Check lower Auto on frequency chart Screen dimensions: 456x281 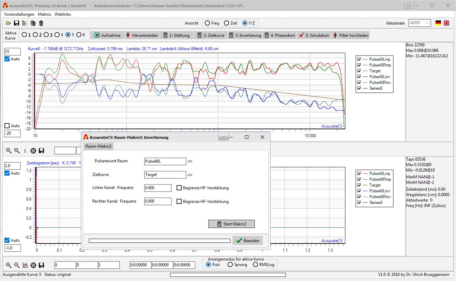tap(7, 126)
